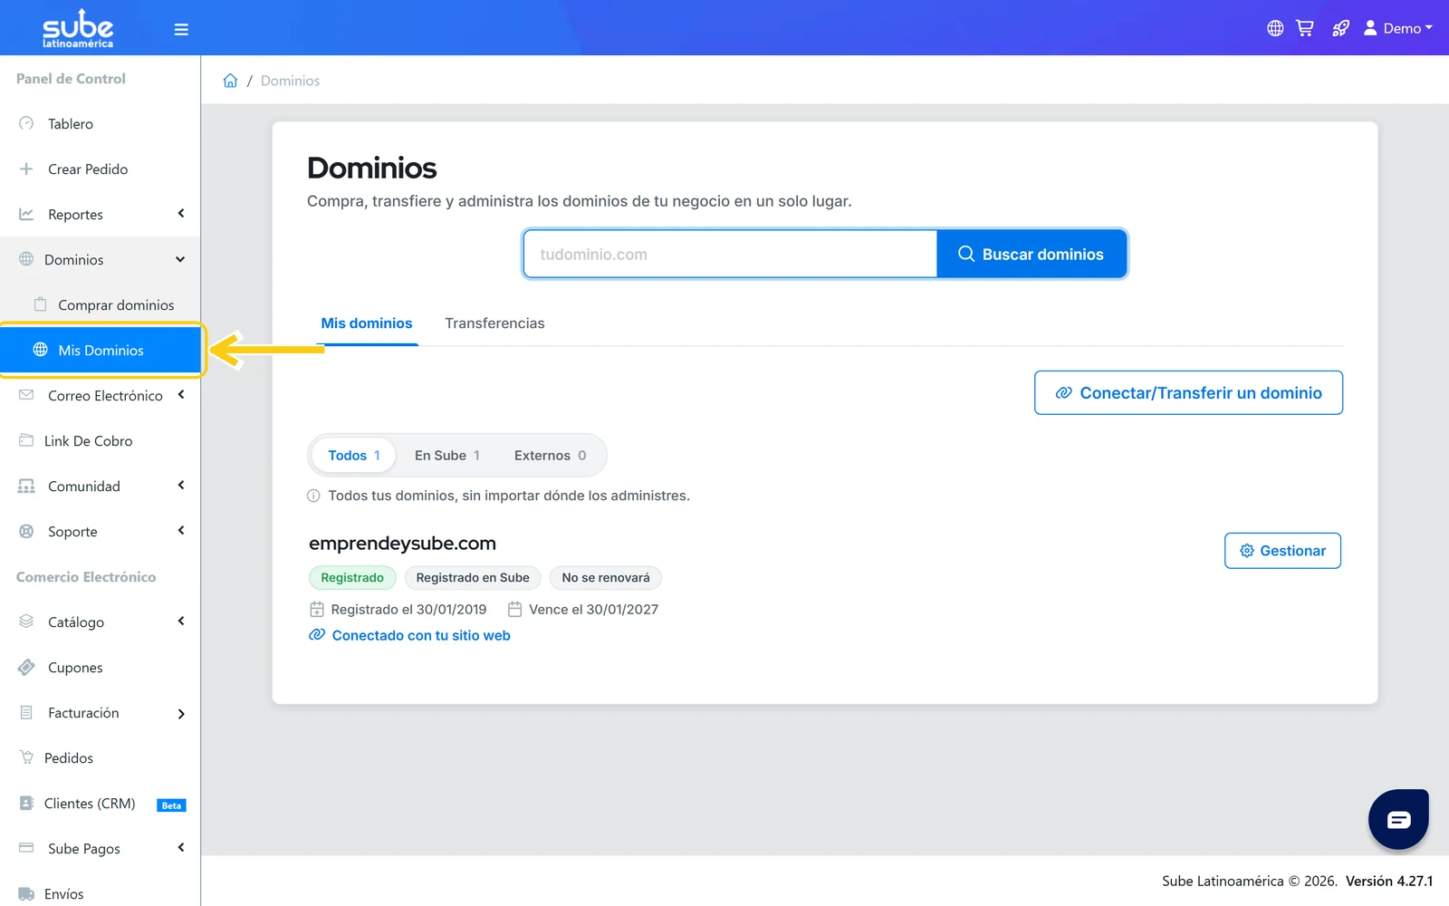Click Registrado el 30/01/2019 date text

[408, 610]
